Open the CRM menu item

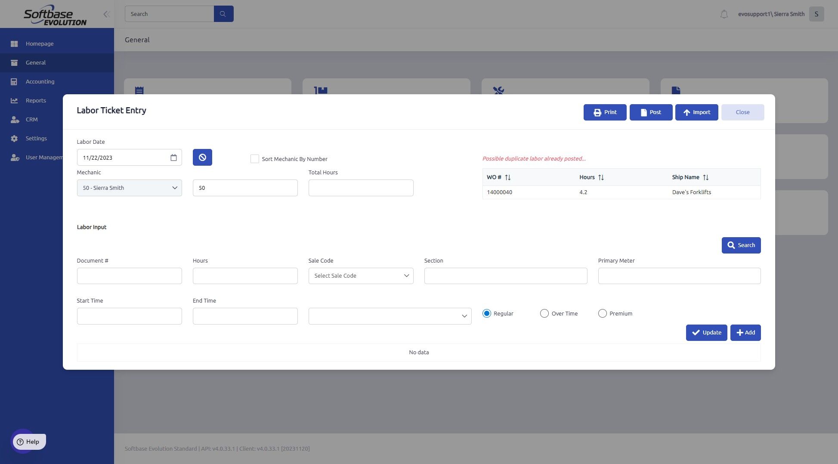pos(32,119)
